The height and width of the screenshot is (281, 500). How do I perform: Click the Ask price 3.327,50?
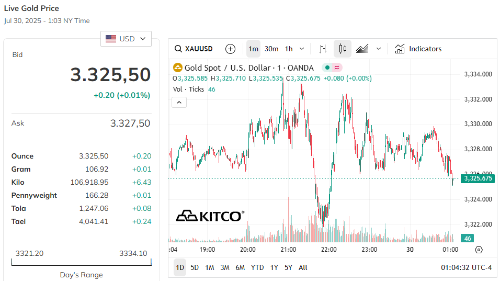[x=130, y=123]
